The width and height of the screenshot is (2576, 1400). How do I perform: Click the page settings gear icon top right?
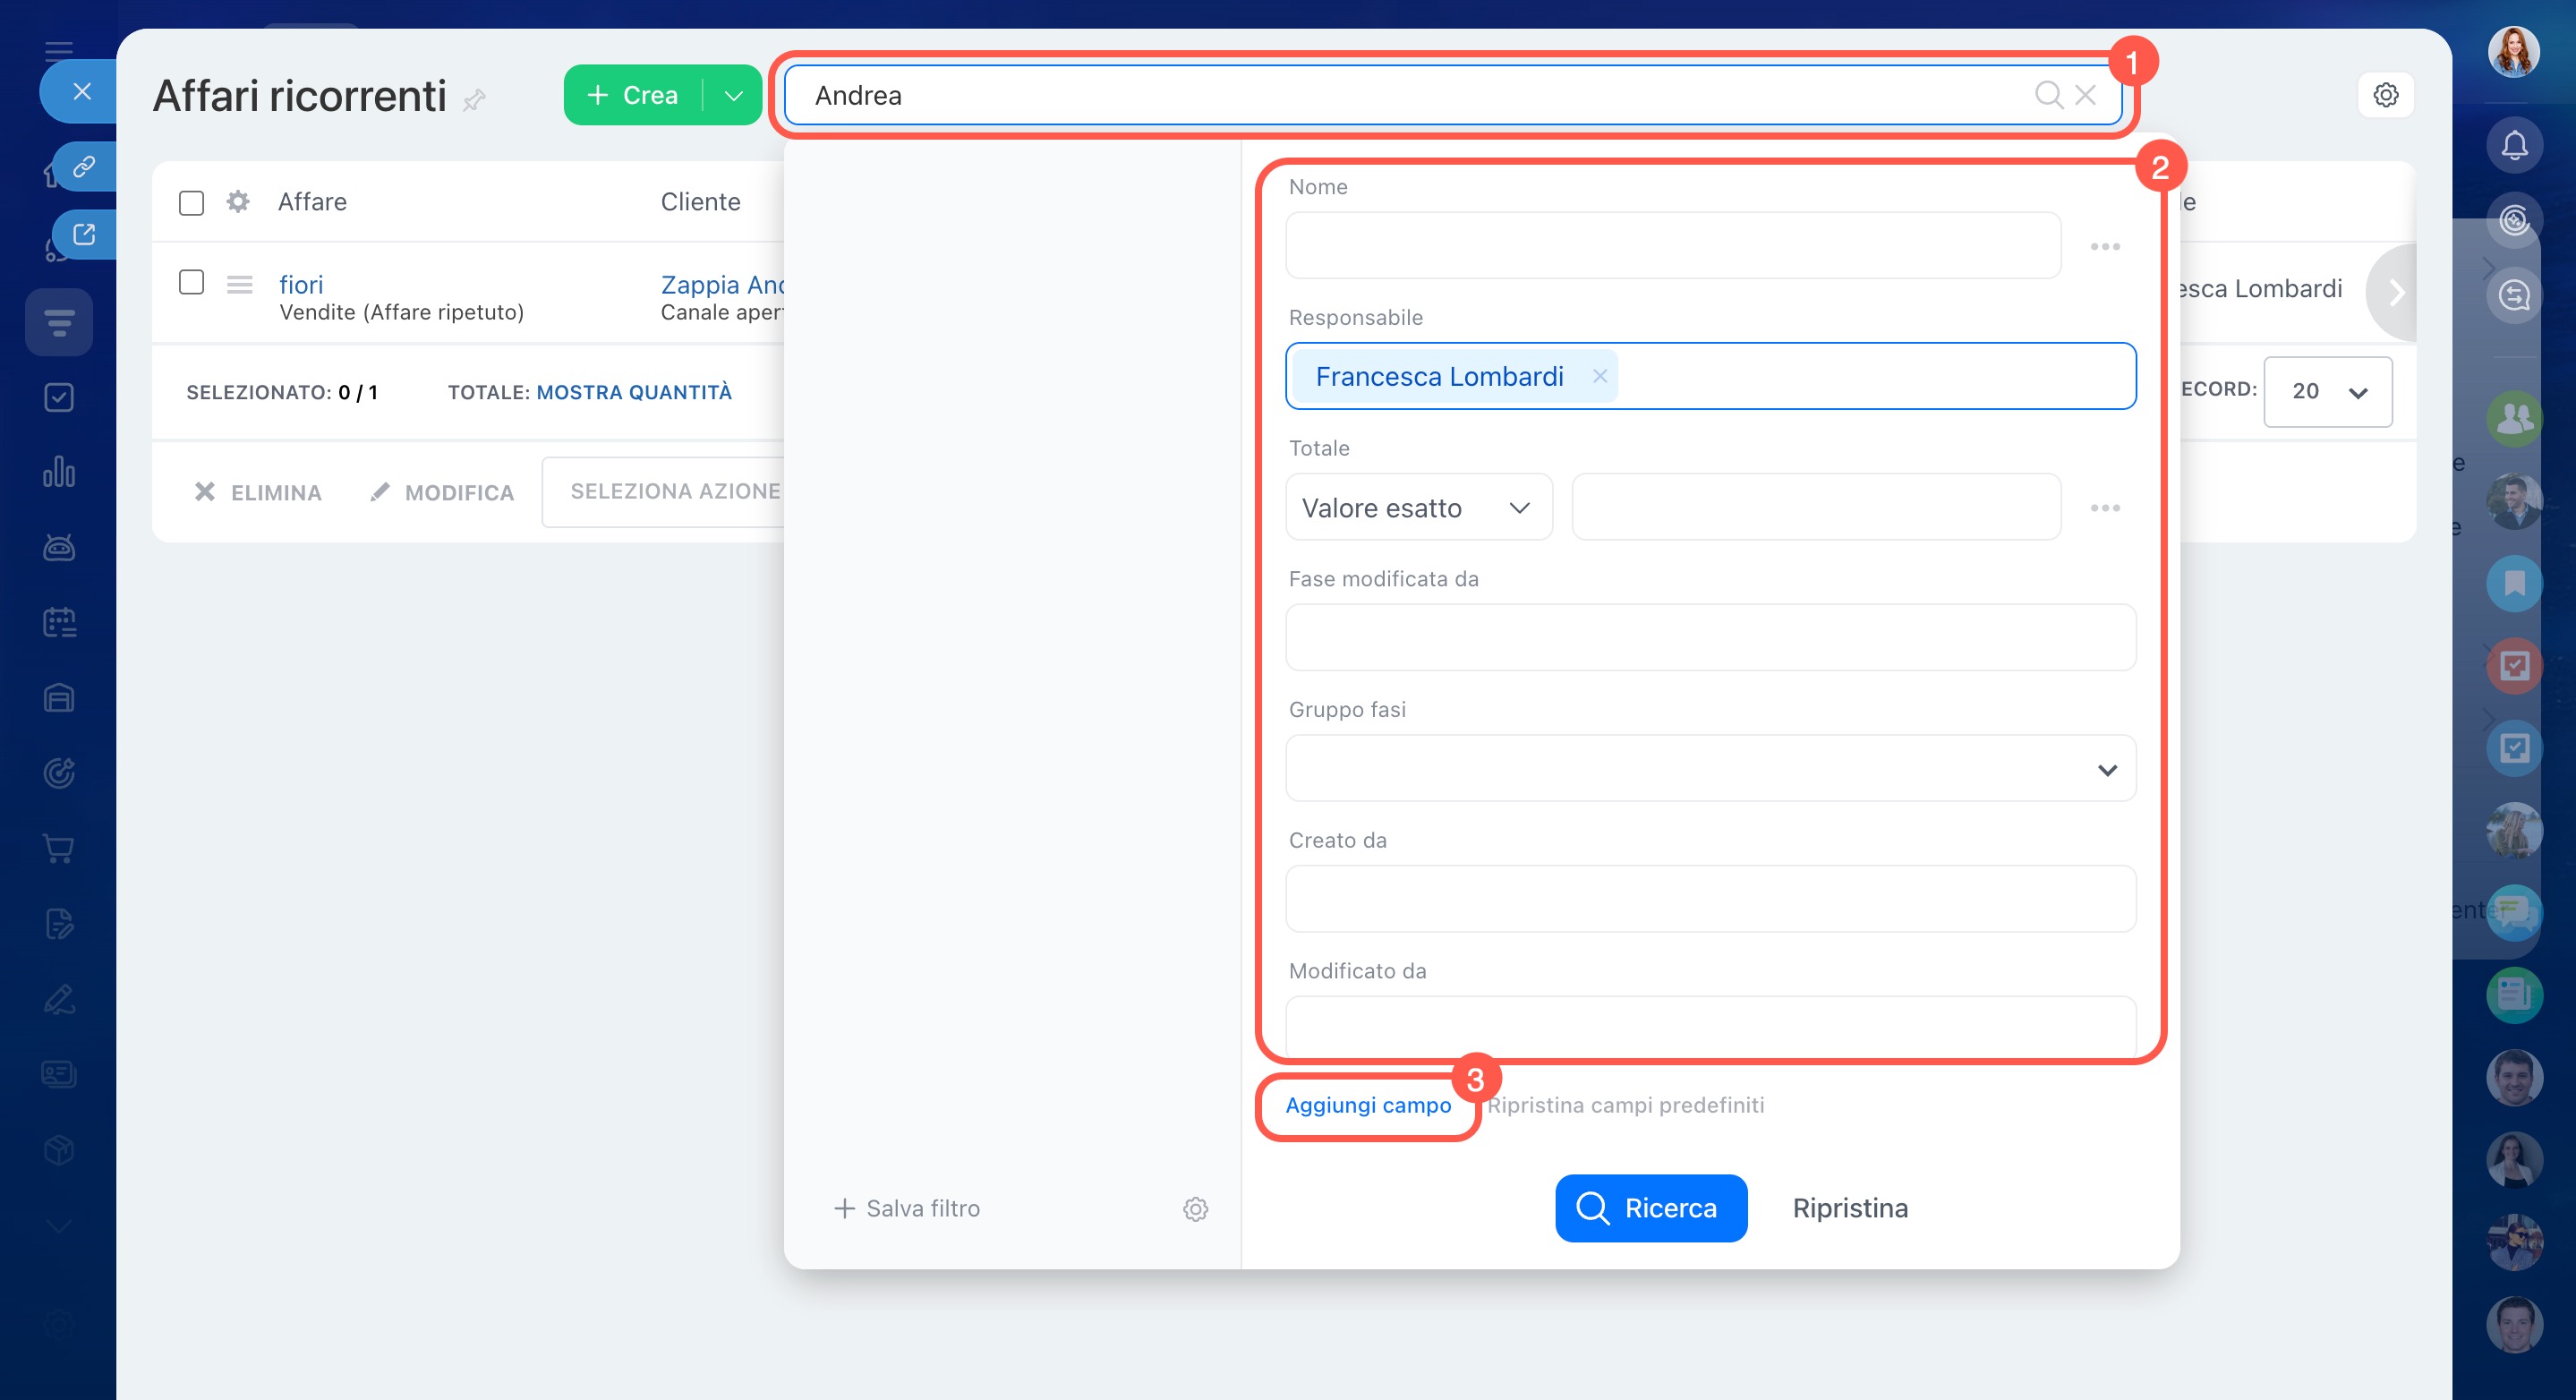tap(2385, 95)
